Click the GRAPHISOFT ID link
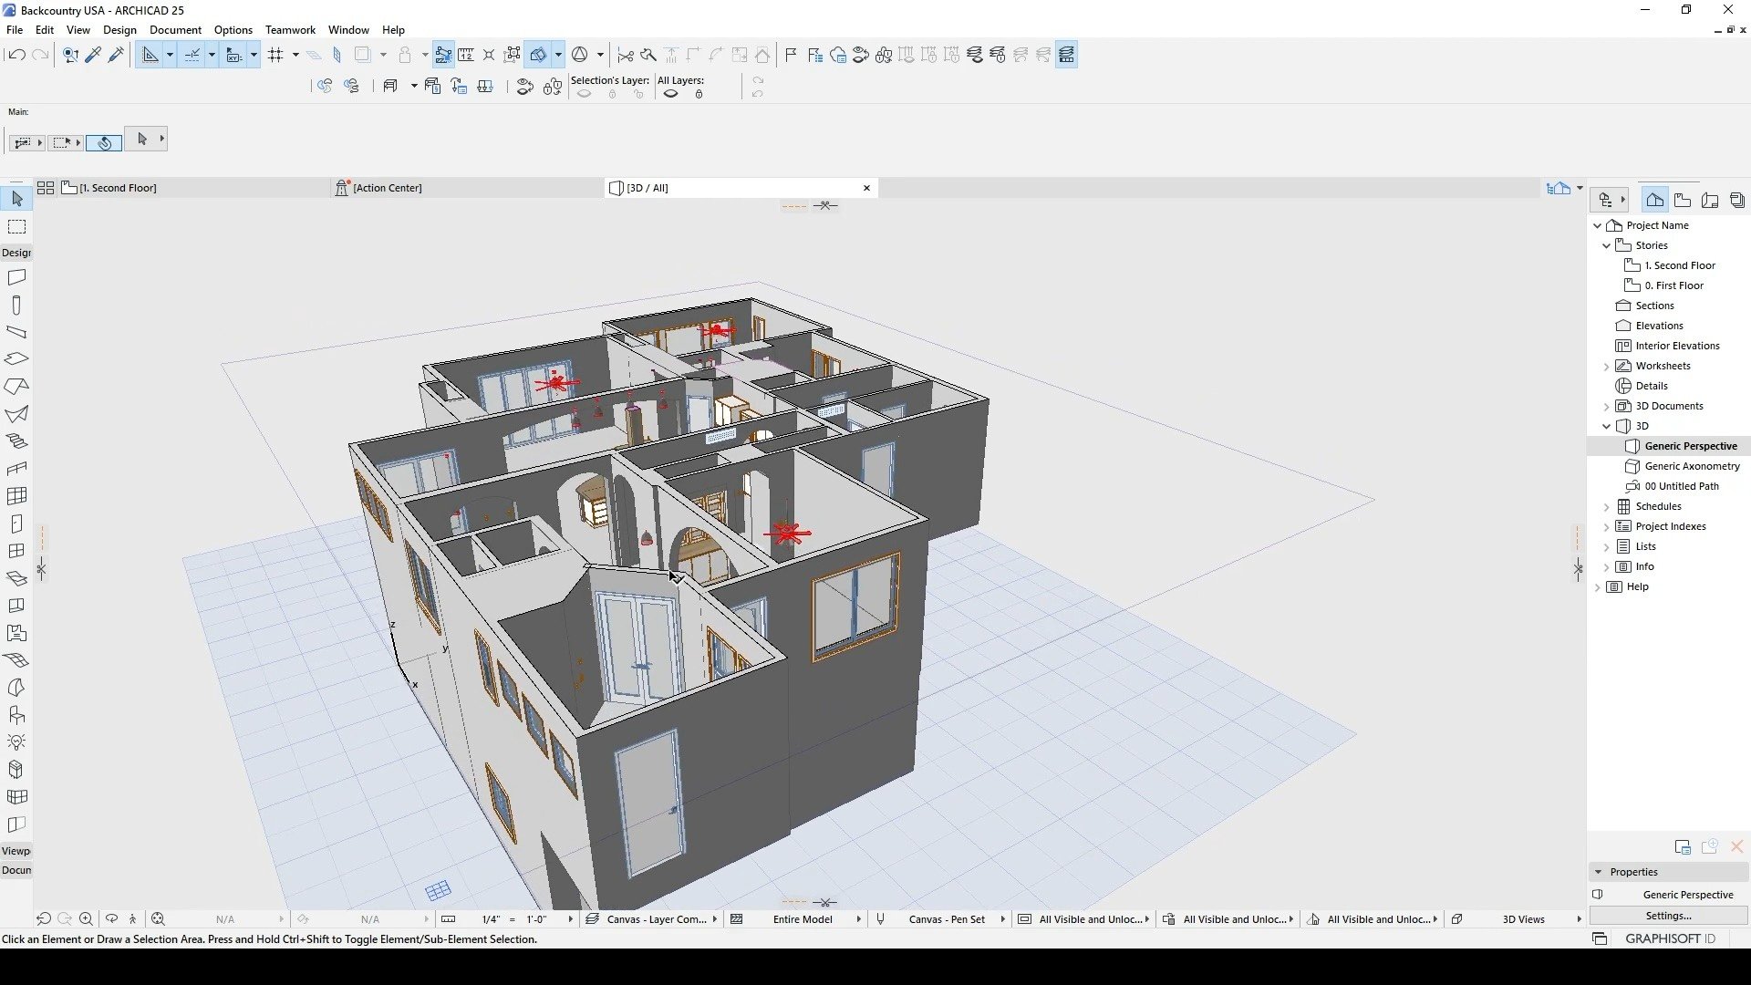Screen dimensions: 1751x985 1670,938
